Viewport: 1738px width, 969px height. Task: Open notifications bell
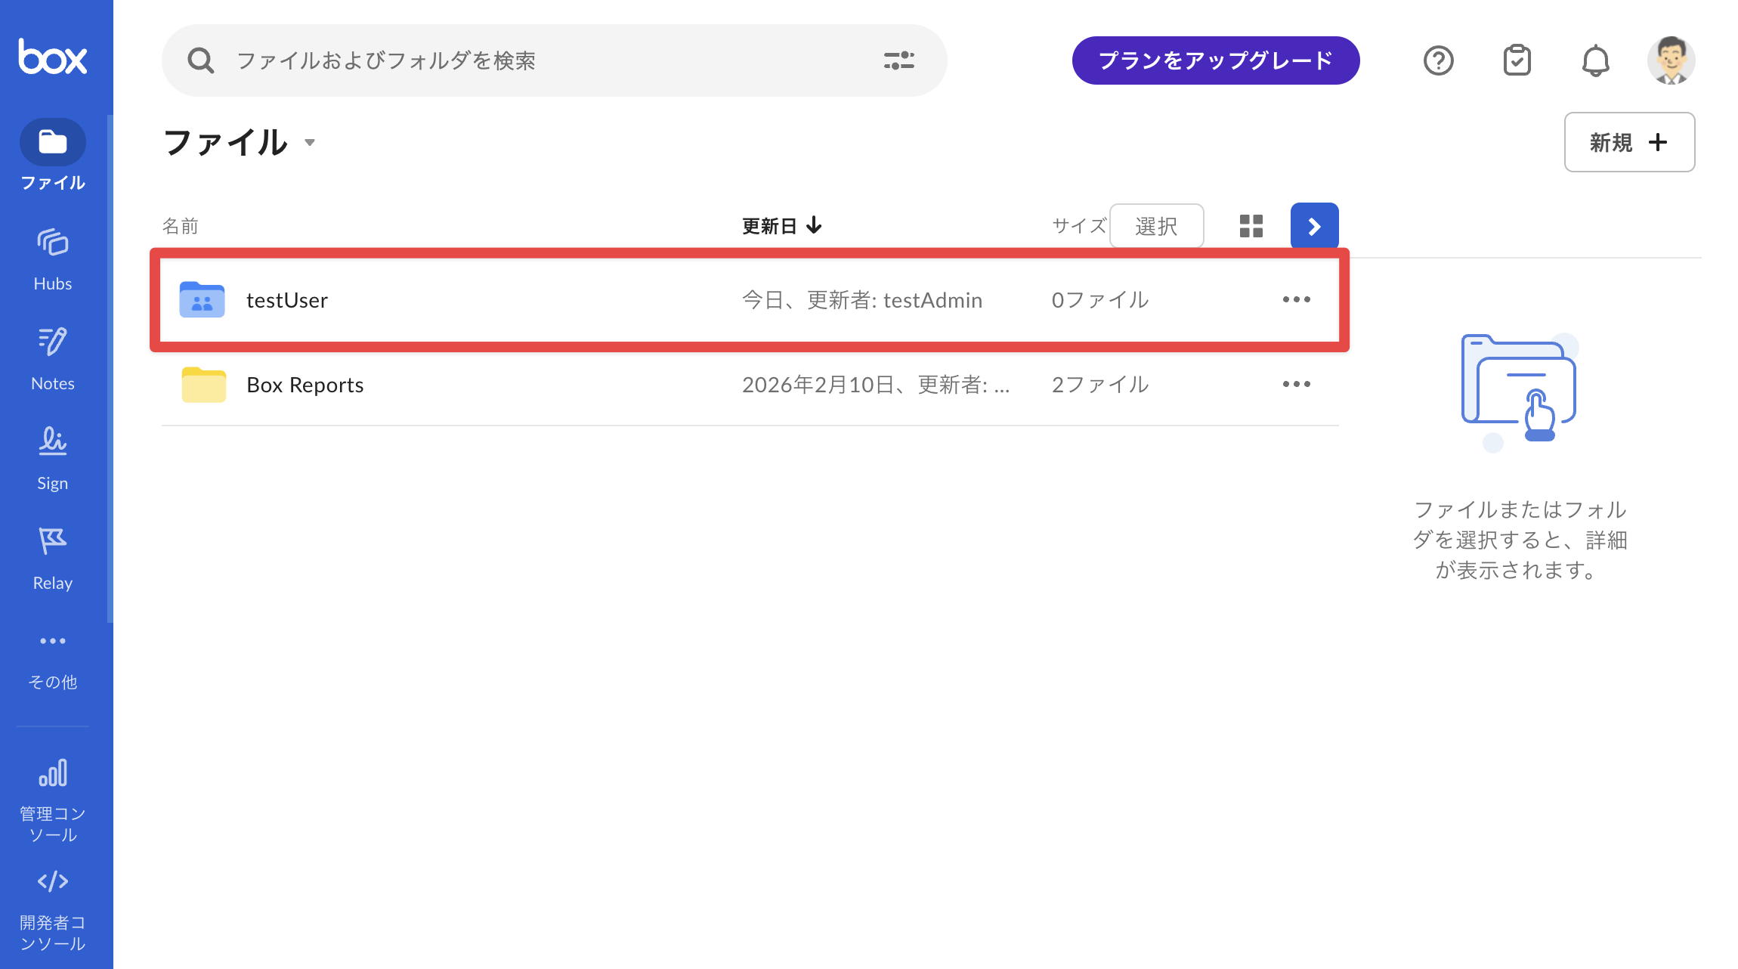pyautogui.click(x=1596, y=60)
